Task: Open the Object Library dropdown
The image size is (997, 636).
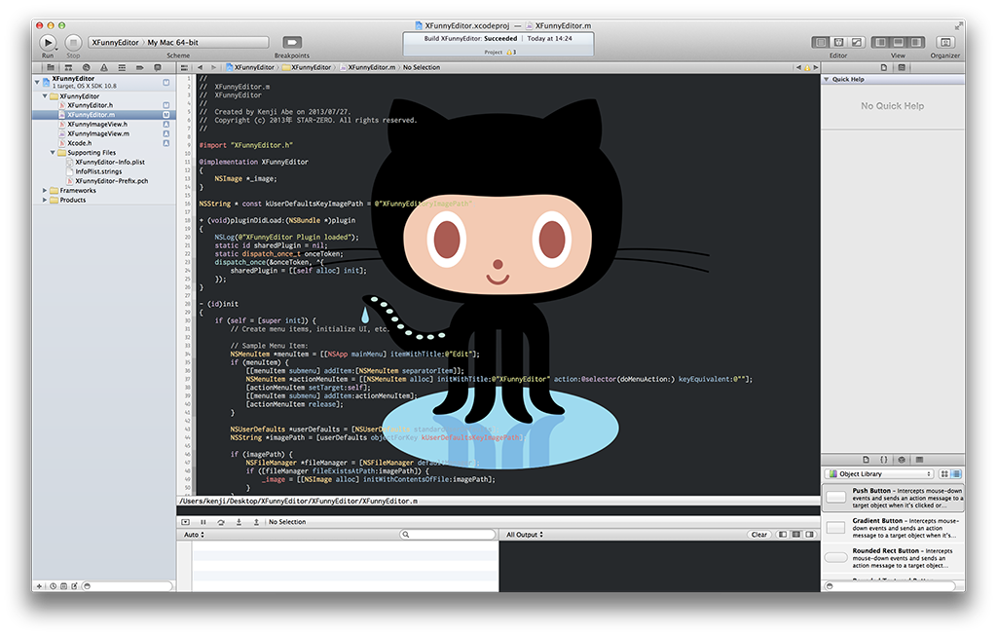Action: coord(879,474)
